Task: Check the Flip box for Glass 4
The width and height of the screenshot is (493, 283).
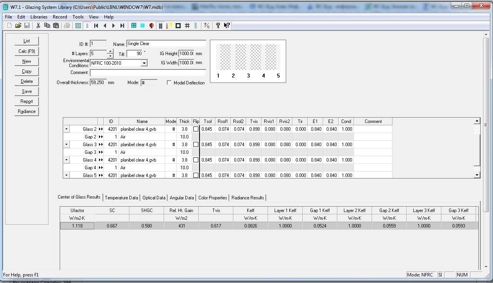Action: pyautogui.click(x=196, y=160)
